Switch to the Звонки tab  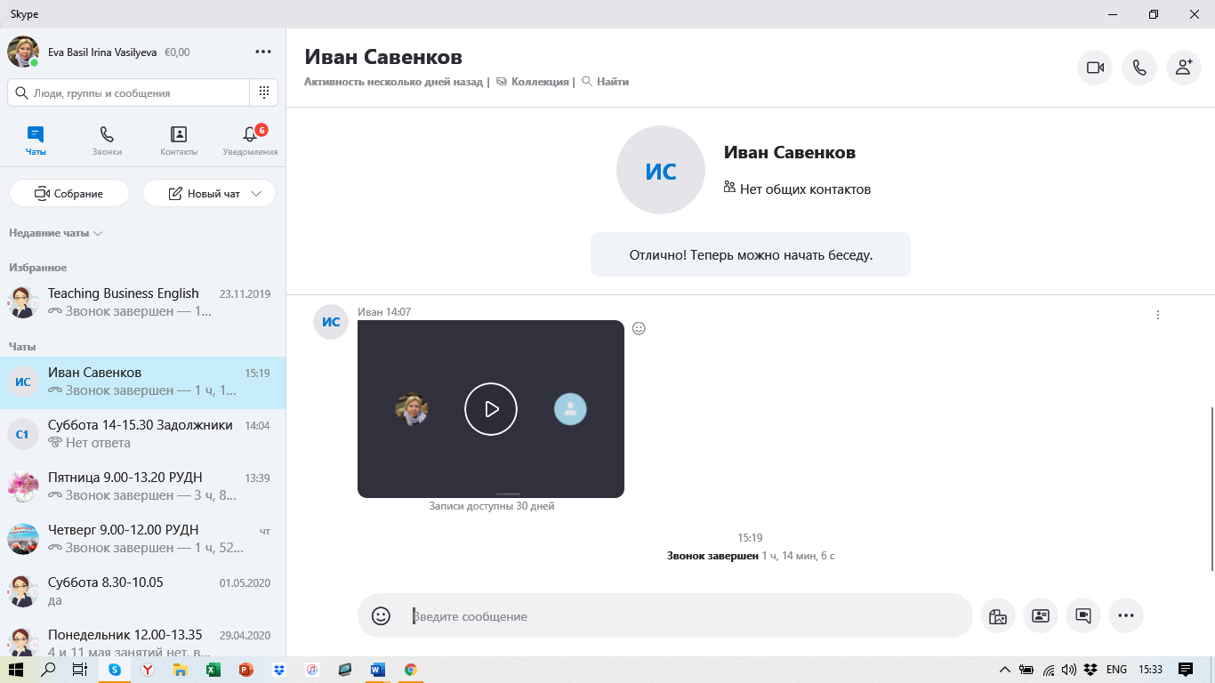coord(107,141)
